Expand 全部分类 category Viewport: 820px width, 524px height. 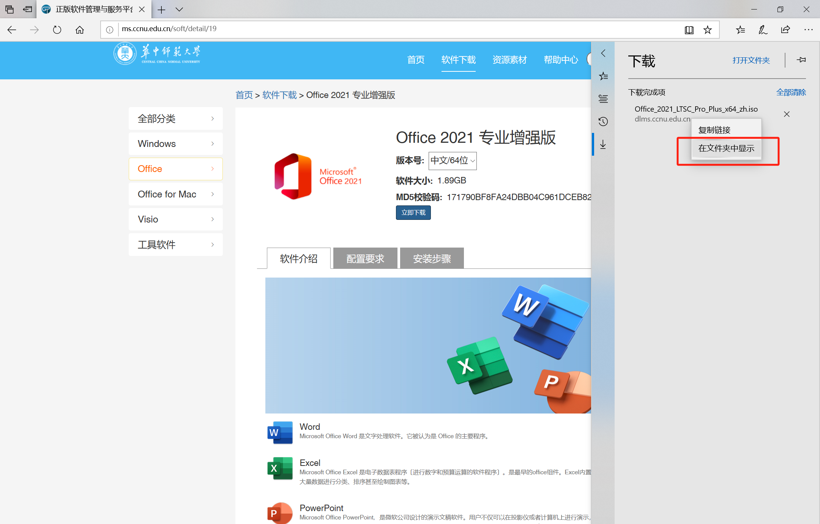(x=175, y=118)
